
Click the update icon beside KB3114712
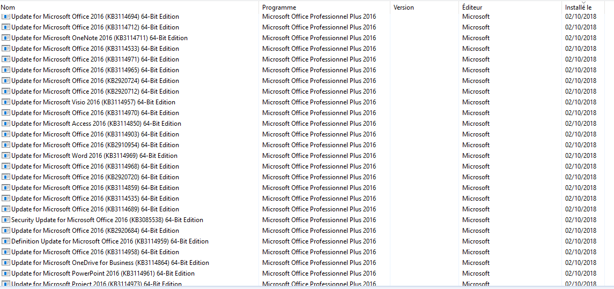(6, 27)
